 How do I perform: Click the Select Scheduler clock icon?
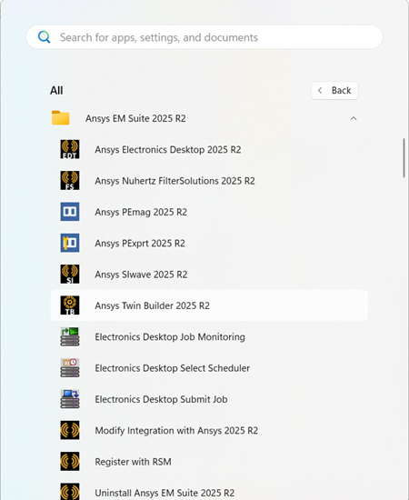pos(70,367)
